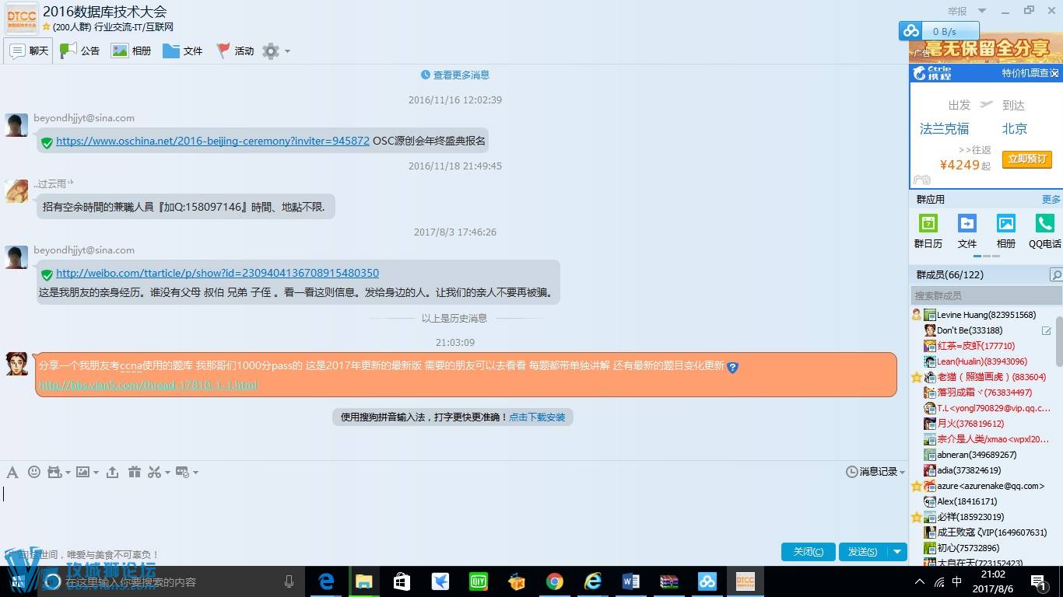
Task: Click the upload file icon in chat toolbar
Action: click(113, 472)
